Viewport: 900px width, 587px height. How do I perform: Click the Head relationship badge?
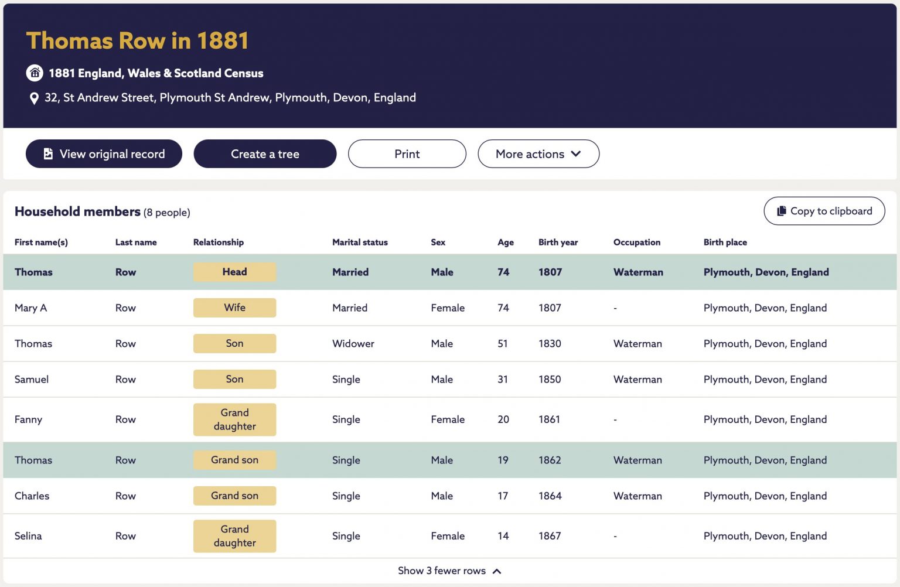(x=234, y=272)
